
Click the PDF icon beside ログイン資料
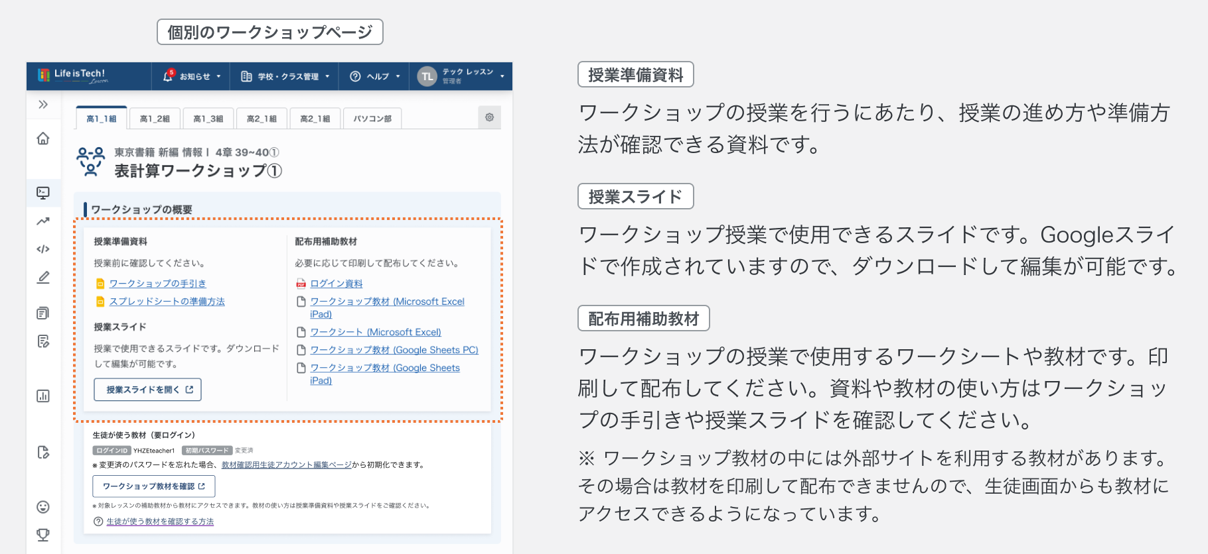click(x=301, y=284)
